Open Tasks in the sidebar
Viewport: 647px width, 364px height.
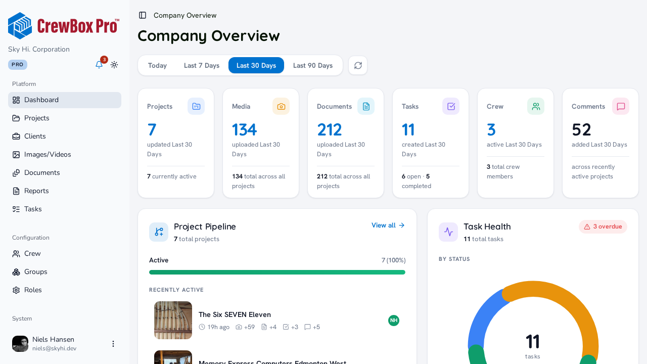[65, 209]
